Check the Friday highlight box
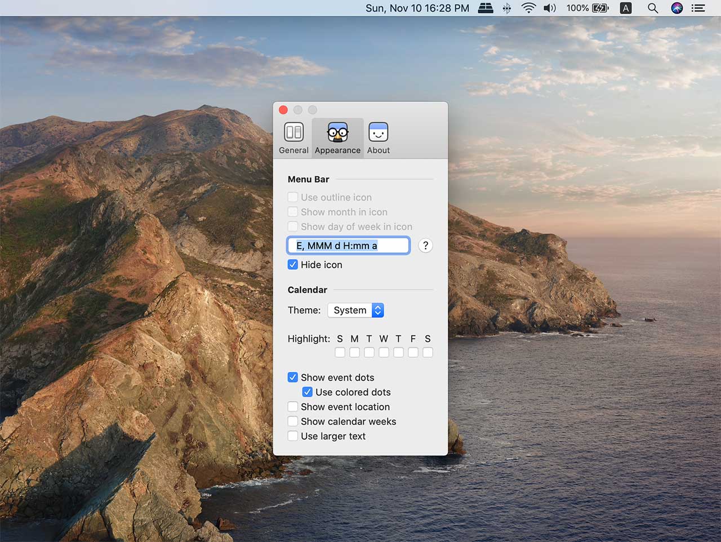The width and height of the screenshot is (721, 542). (413, 352)
